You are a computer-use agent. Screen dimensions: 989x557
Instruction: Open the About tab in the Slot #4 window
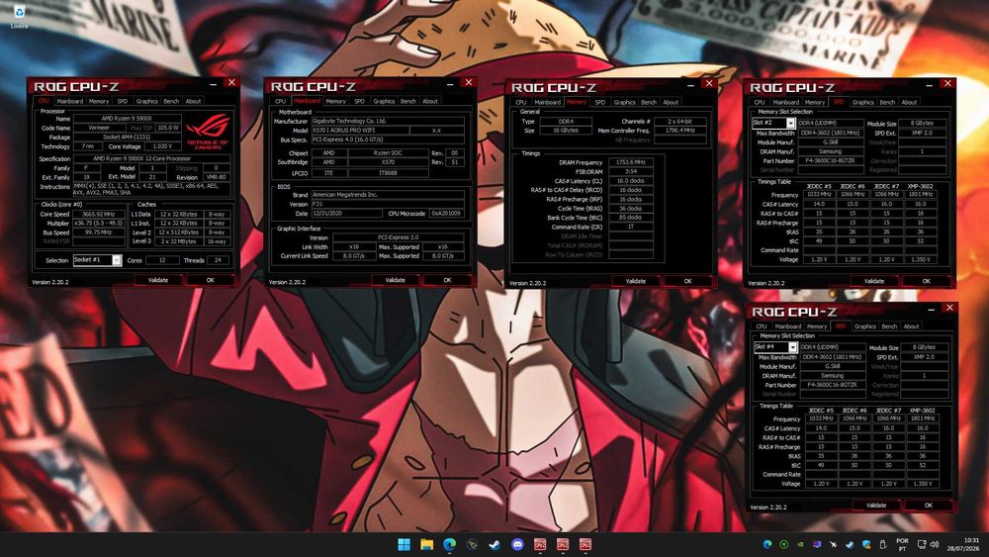(912, 326)
